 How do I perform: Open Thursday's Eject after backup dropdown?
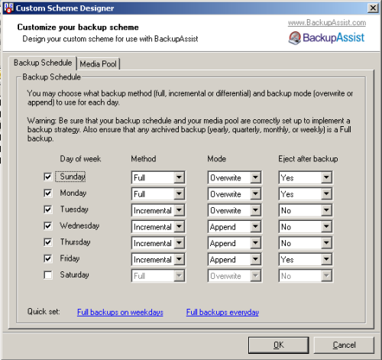coord(306,243)
